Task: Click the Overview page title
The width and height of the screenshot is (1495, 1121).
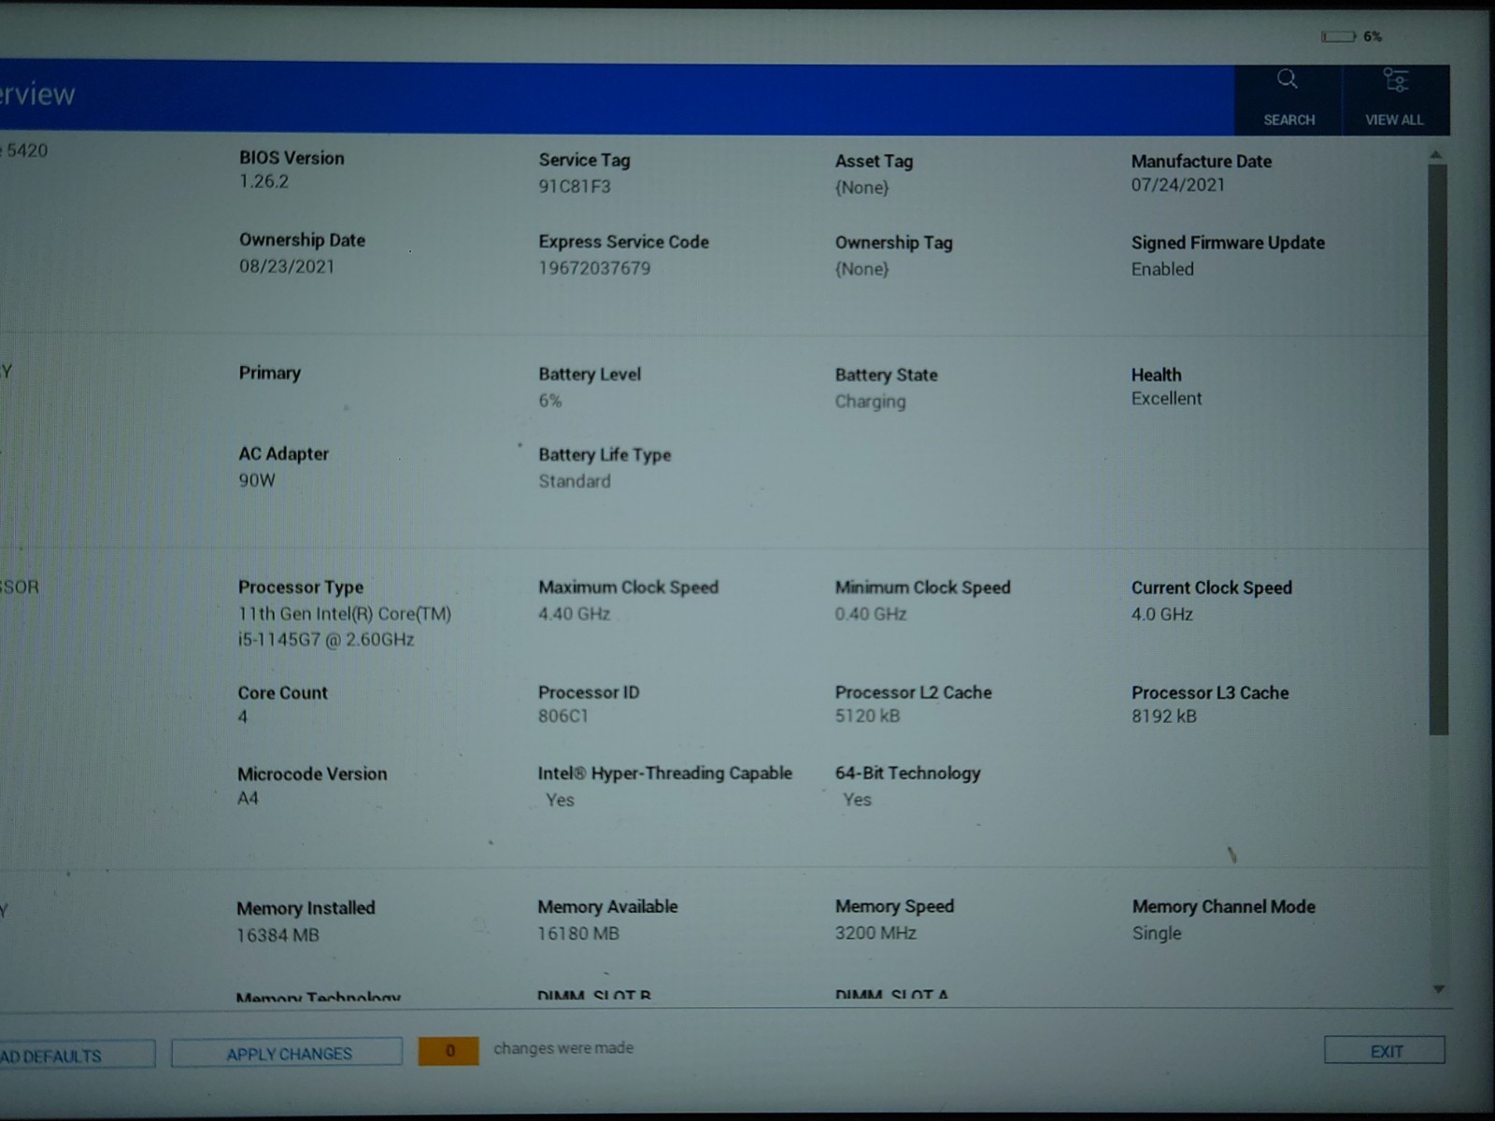Action: [x=37, y=94]
